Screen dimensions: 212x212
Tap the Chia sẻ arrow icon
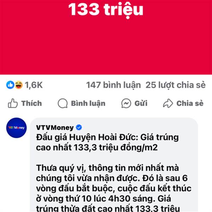[x=168, y=103]
